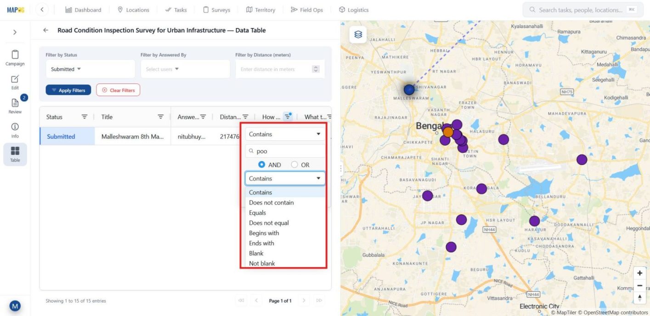Open the Info sidebar item
650x316 pixels.
point(15,130)
